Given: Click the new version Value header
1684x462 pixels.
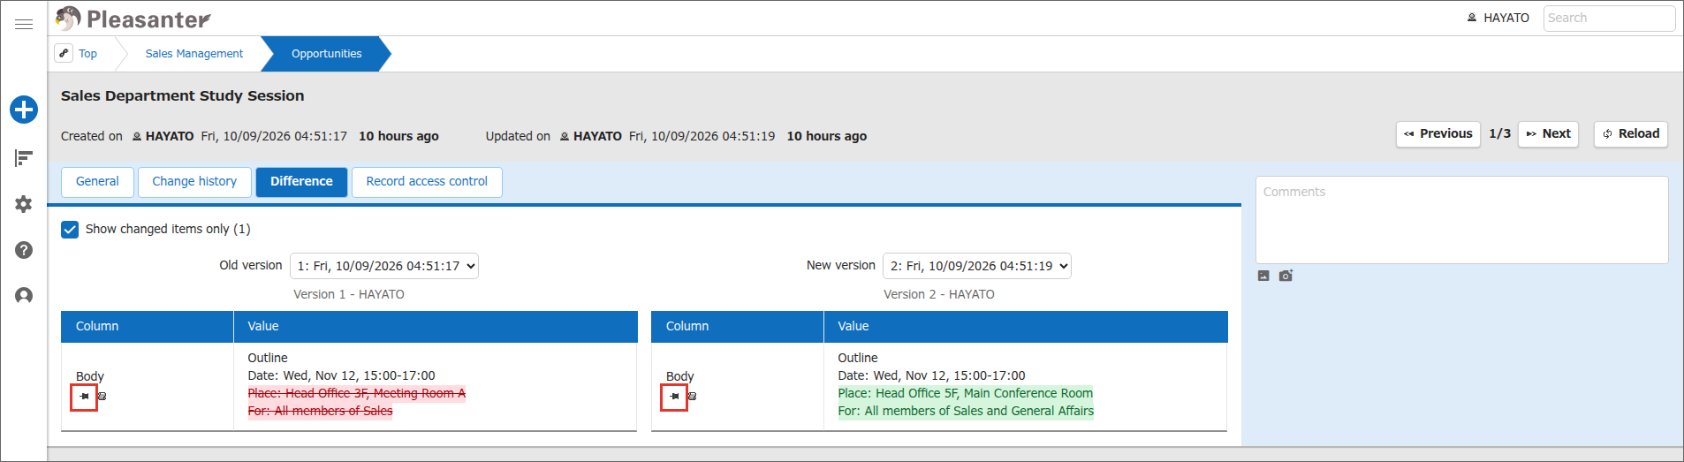Looking at the screenshot, I should [1026, 327].
